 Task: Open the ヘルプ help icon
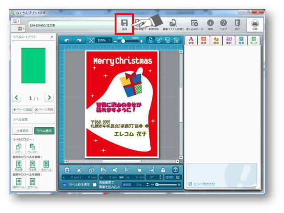point(223,24)
